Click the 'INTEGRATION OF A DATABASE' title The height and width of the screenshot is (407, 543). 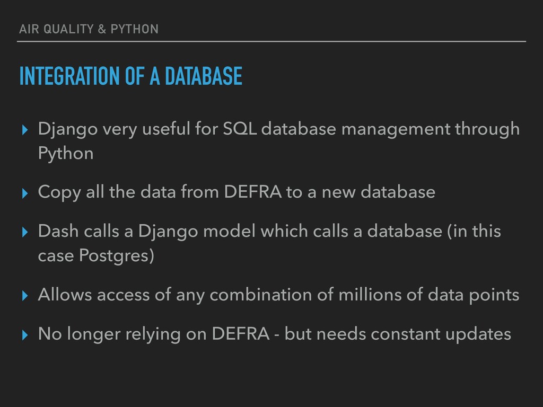point(131,76)
